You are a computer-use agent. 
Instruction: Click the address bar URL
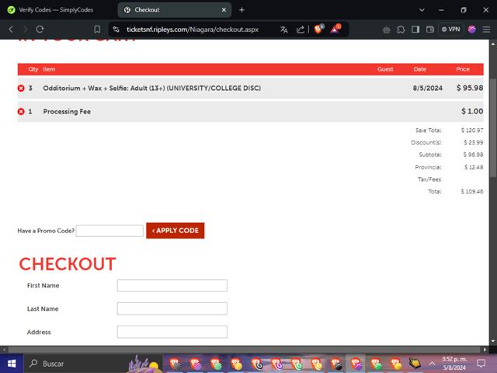click(193, 30)
